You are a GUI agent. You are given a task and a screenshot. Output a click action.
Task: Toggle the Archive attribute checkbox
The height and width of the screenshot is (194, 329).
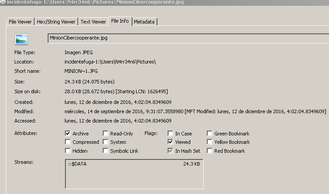point(68,134)
